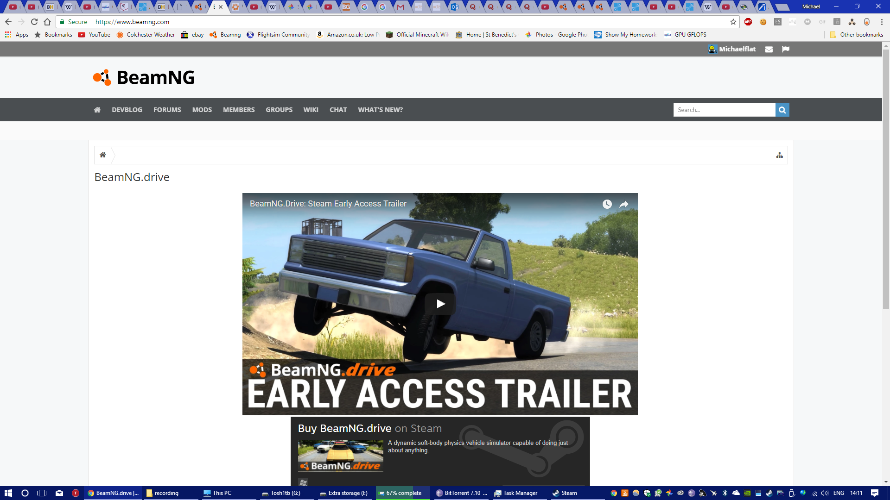
Task: Switch to Extra storage taskbar window
Action: click(x=345, y=493)
